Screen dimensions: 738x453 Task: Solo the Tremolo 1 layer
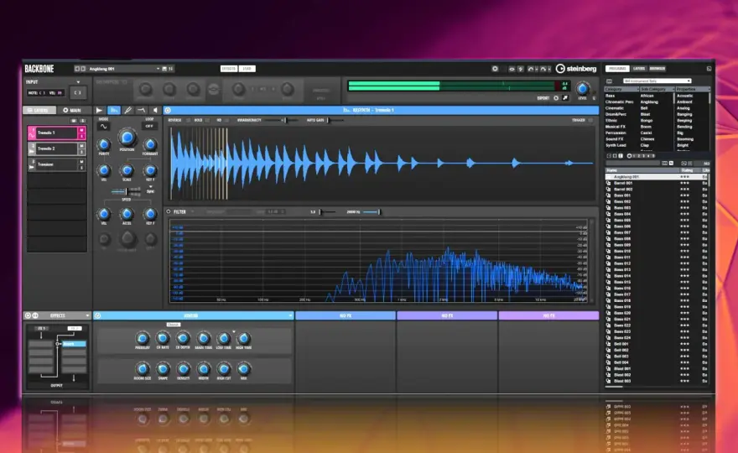(x=81, y=136)
